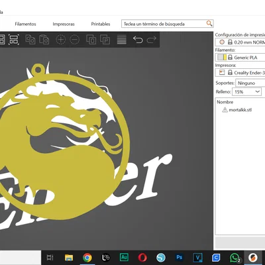Viewport: 265px width, 265px height.
Task: Click the printer icon beside Creality Ender-3
Action: (222, 72)
